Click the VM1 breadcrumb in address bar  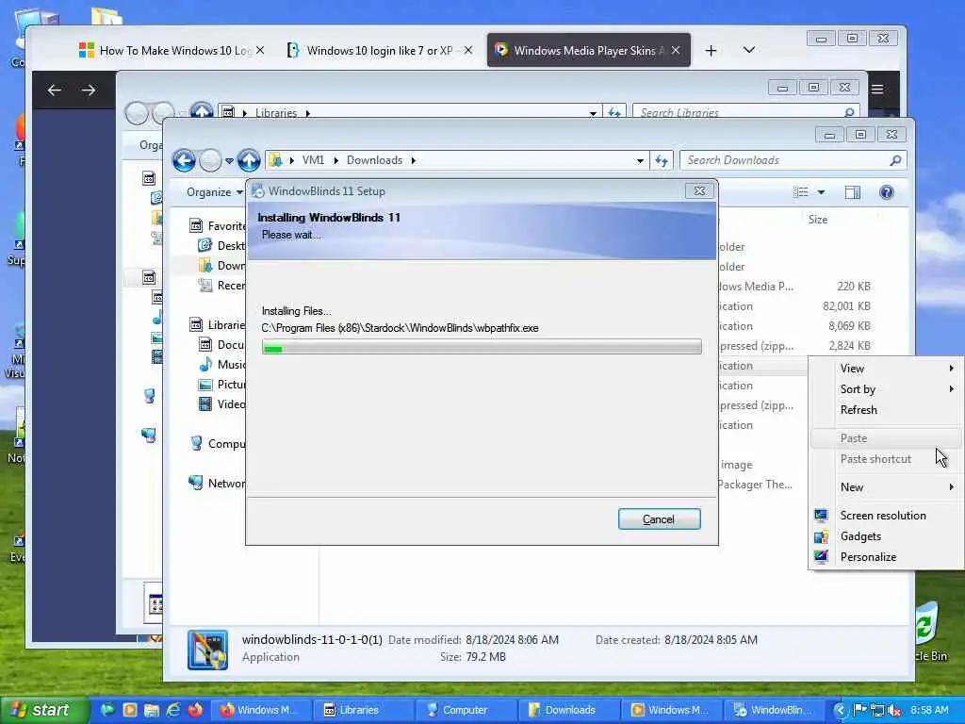click(x=313, y=160)
